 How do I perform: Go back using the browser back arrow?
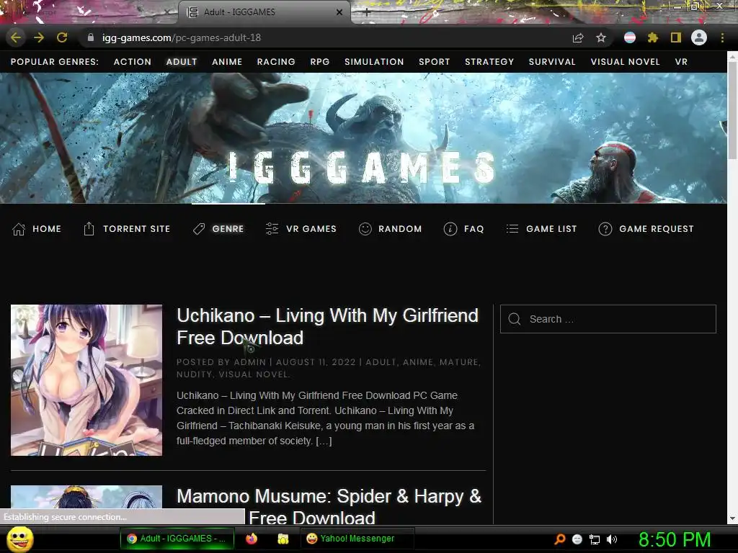16,37
